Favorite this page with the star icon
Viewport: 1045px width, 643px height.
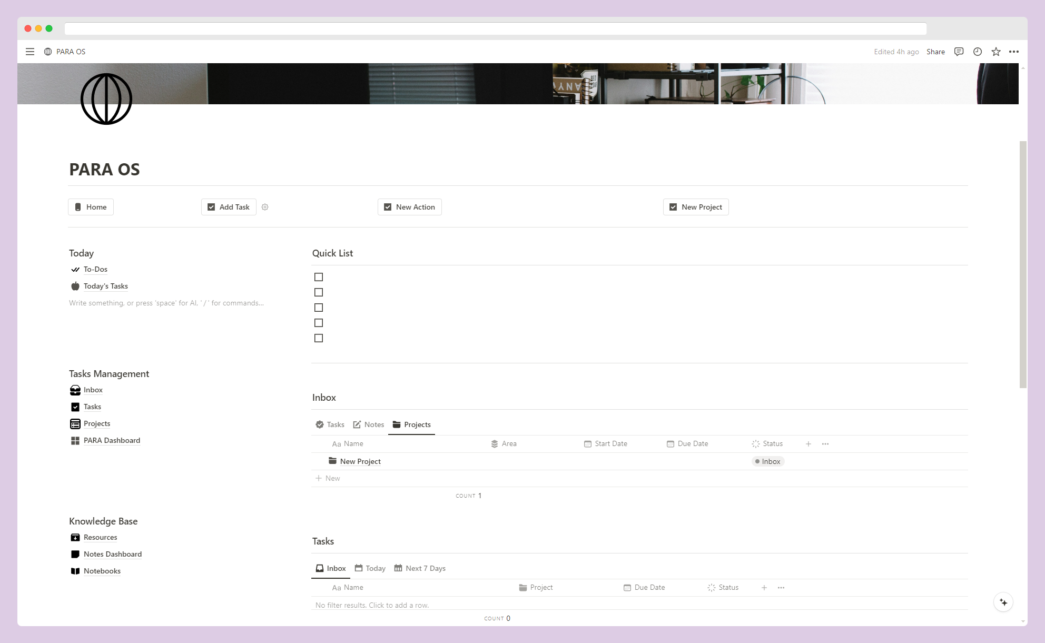pyautogui.click(x=996, y=52)
